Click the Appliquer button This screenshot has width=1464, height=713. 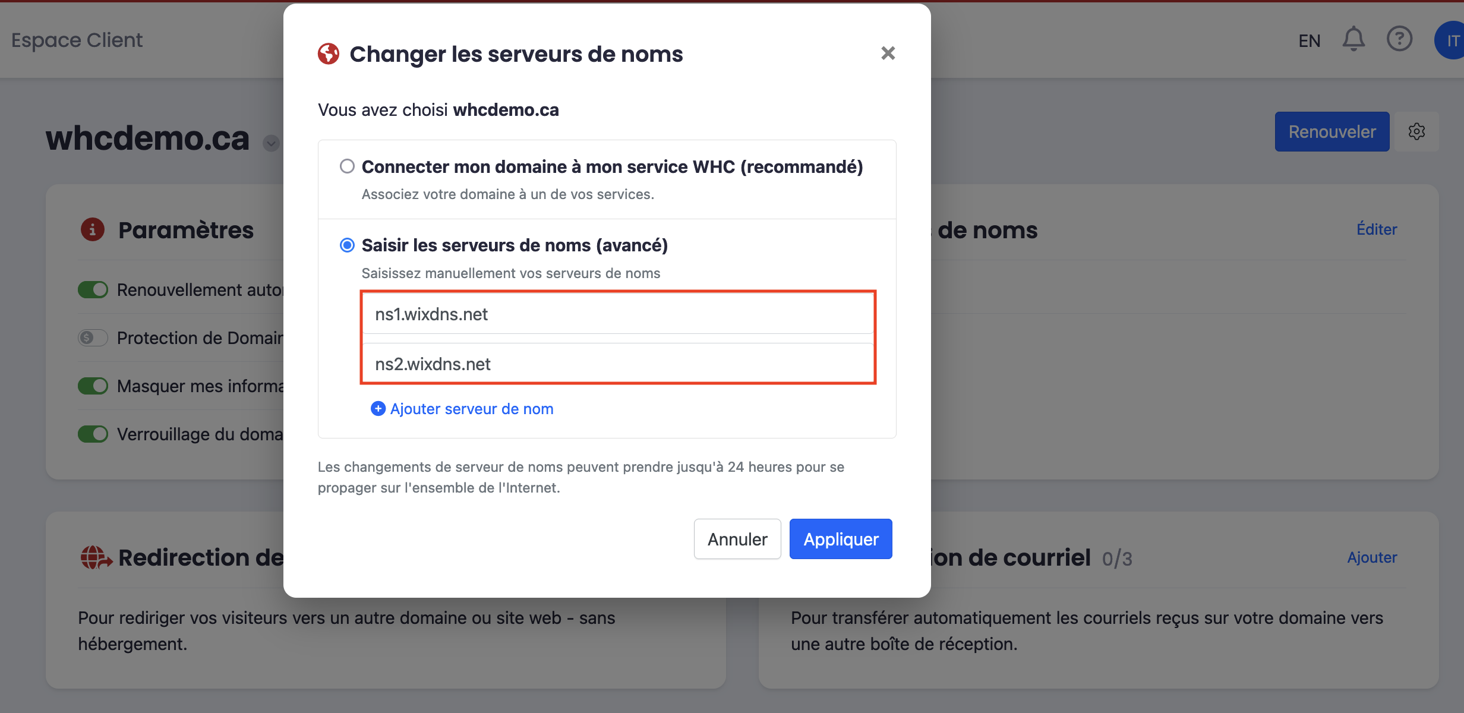pos(841,539)
